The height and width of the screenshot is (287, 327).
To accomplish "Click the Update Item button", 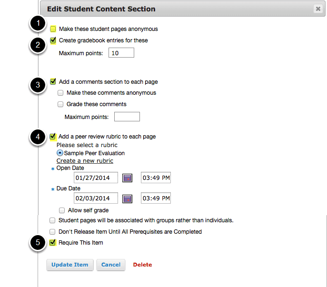I will 70,265.
